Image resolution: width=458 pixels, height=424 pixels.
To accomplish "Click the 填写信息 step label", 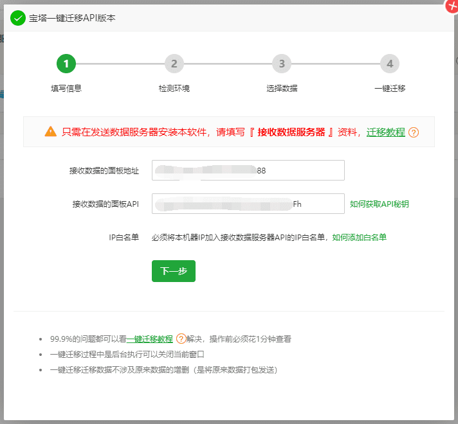I will click(x=66, y=89).
